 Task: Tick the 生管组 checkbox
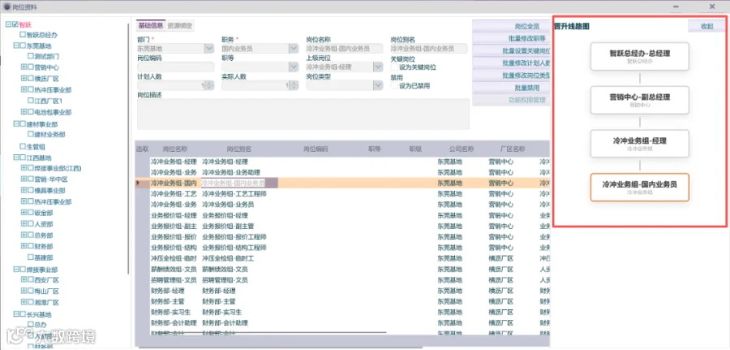[23, 146]
